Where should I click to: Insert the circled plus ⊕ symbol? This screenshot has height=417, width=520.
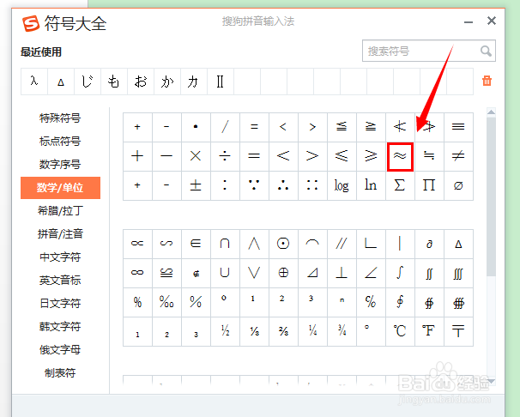point(283,273)
